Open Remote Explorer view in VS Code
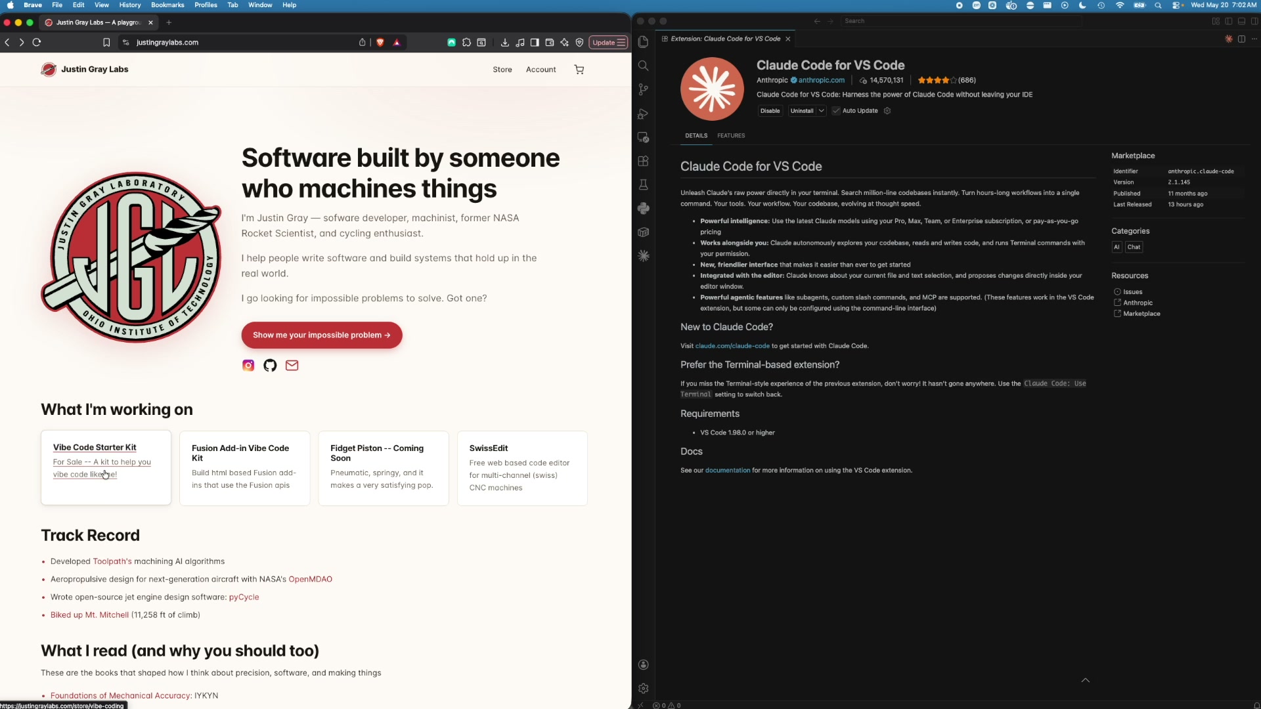This screenshot has width=1261, height=709. click(644, 137)
